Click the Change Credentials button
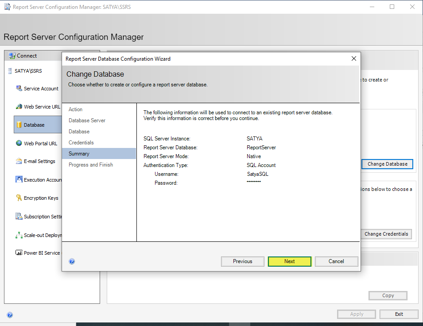Image resolution: width=423 pixels, height=326 pixels. [386, 234]
